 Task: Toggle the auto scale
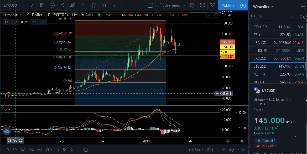(241, 150)
